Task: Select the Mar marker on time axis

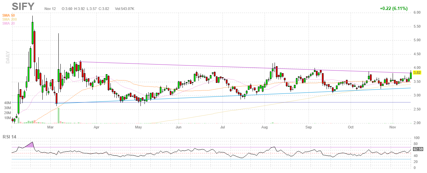Action: 50,127
